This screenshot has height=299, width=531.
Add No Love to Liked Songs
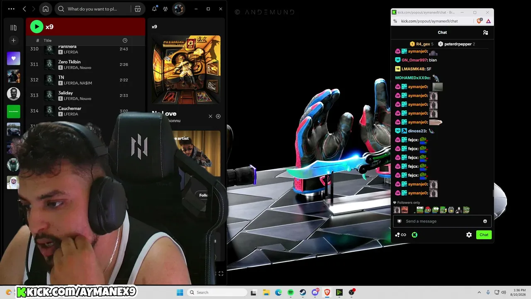coord(218,116)
